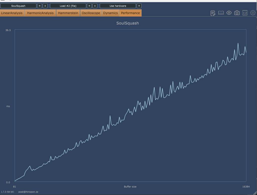Toggle M button next to Use hardware
Screen dimensions: 257x195
point(139,6)
